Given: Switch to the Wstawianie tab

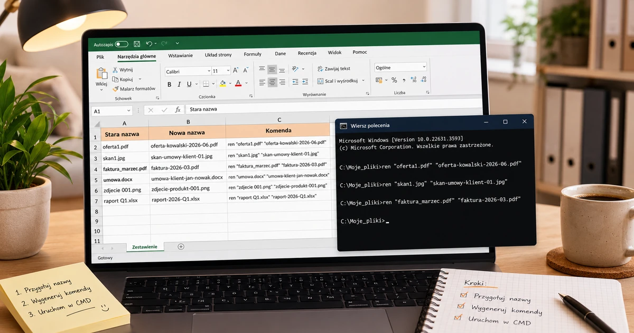Looking at the screenshot, I should click(x=181, y=55).
